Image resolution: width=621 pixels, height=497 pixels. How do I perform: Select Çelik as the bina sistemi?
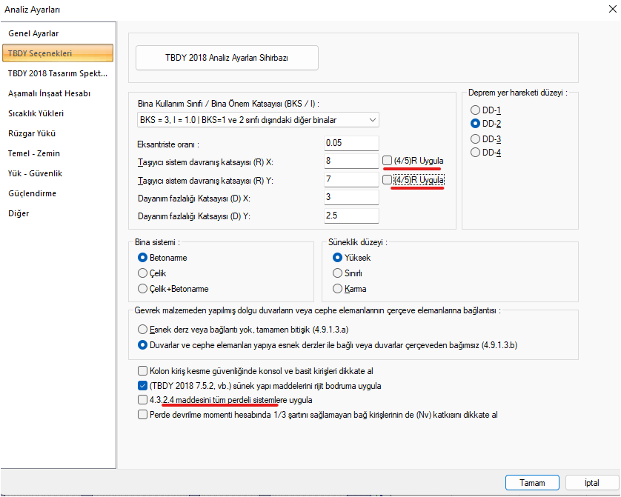tap(143, 273)
